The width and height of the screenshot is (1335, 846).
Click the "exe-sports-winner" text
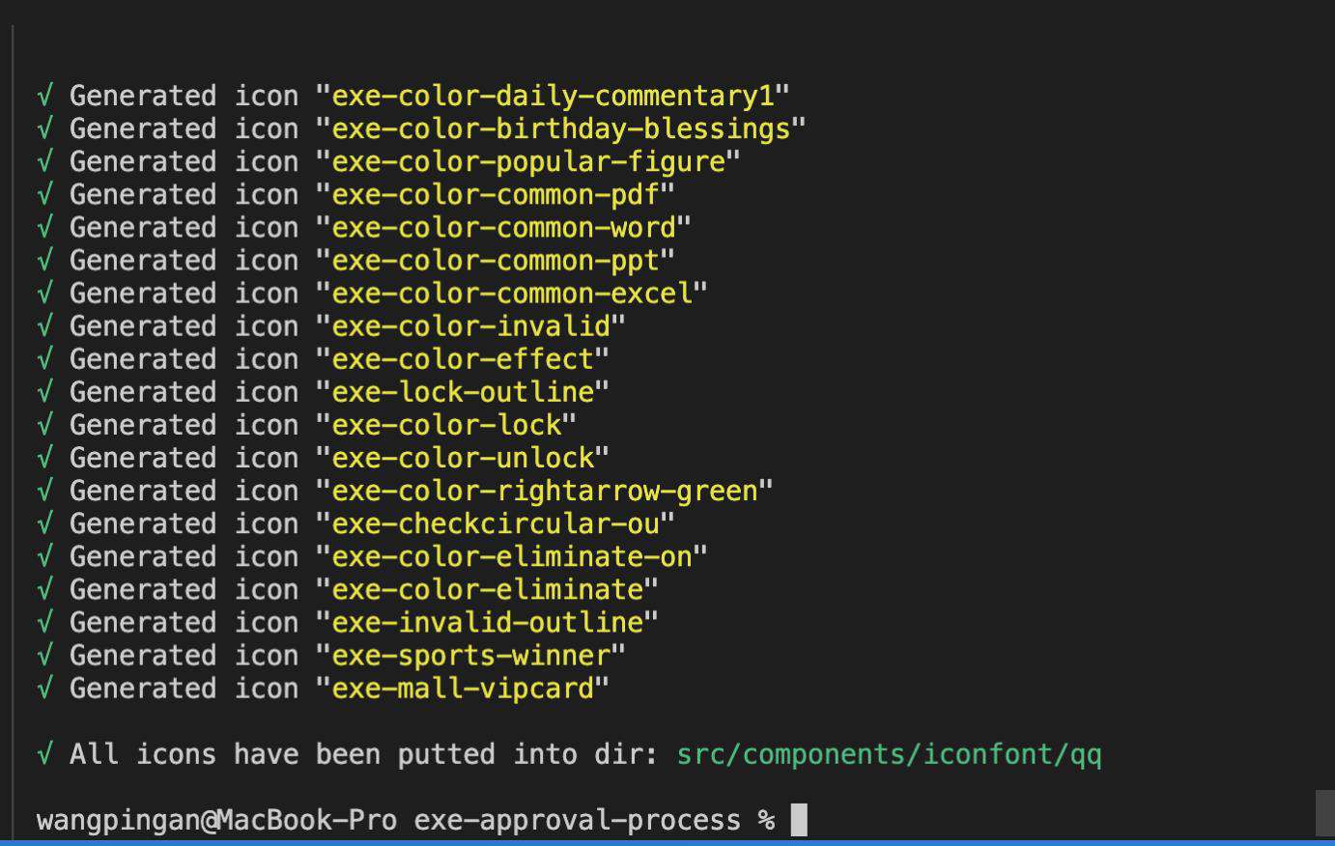471,655
